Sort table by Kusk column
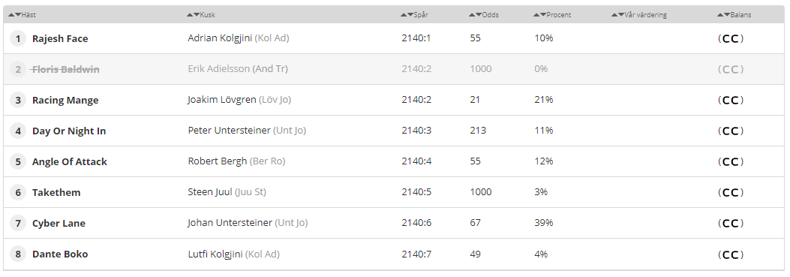 (x=201, y=14)
